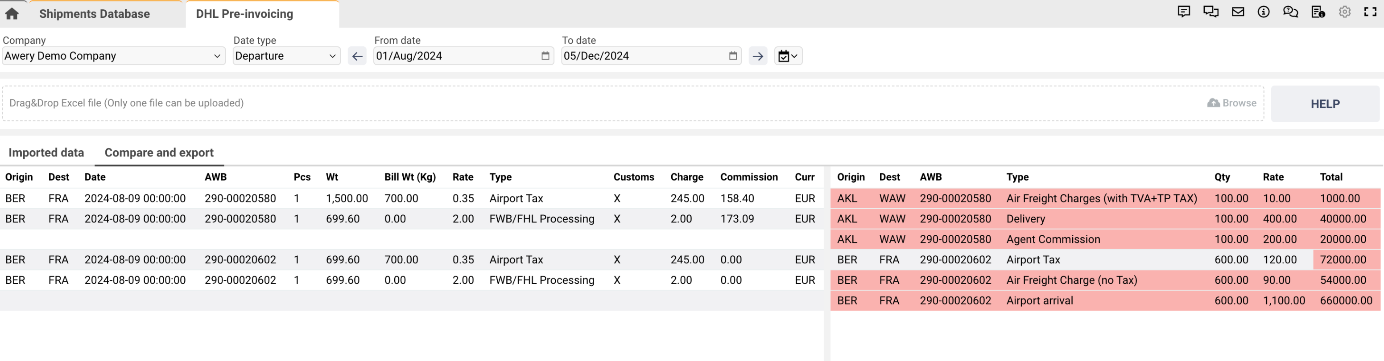Click the Curr column header
Viewport: 1384px width, 361px height.
804,177
